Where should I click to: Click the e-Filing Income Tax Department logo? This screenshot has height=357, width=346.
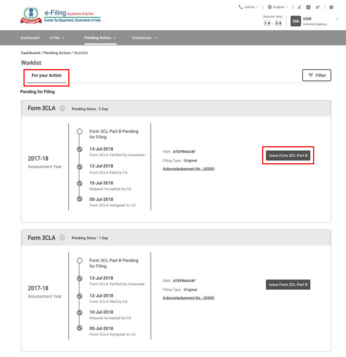[60, 15]
